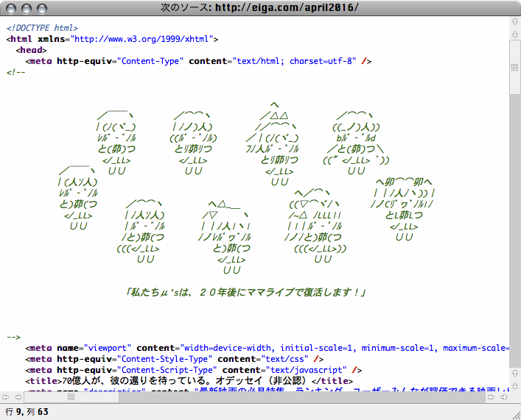Screen dimensions: 521x420
Task: Click the horizontal scrollbar thumb
Action: 71,397
